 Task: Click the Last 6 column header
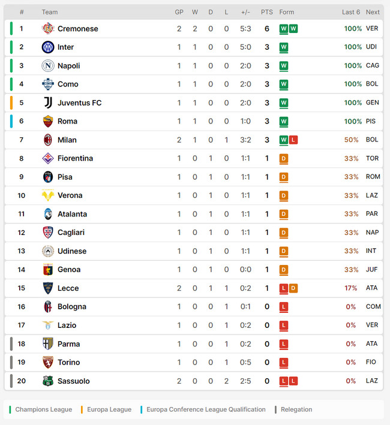click(x=350, y=12)
